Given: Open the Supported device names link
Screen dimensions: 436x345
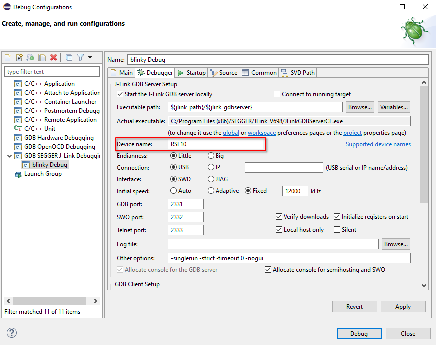Looking at the screenshot, I should (378, 144).
